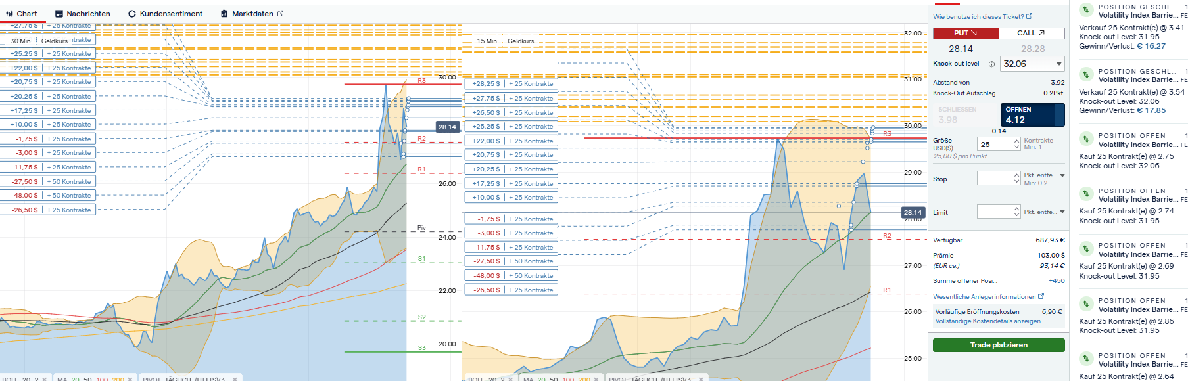
Task: Click the Größe contracts input field
Action: point(995,145)
